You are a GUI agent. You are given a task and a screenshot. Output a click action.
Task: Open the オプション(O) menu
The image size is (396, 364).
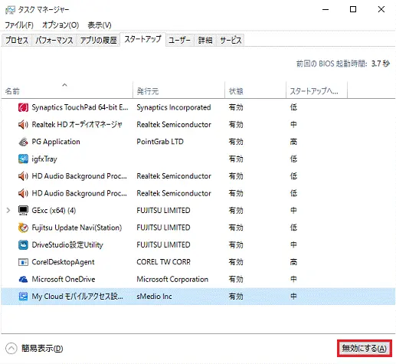(61, 25)
